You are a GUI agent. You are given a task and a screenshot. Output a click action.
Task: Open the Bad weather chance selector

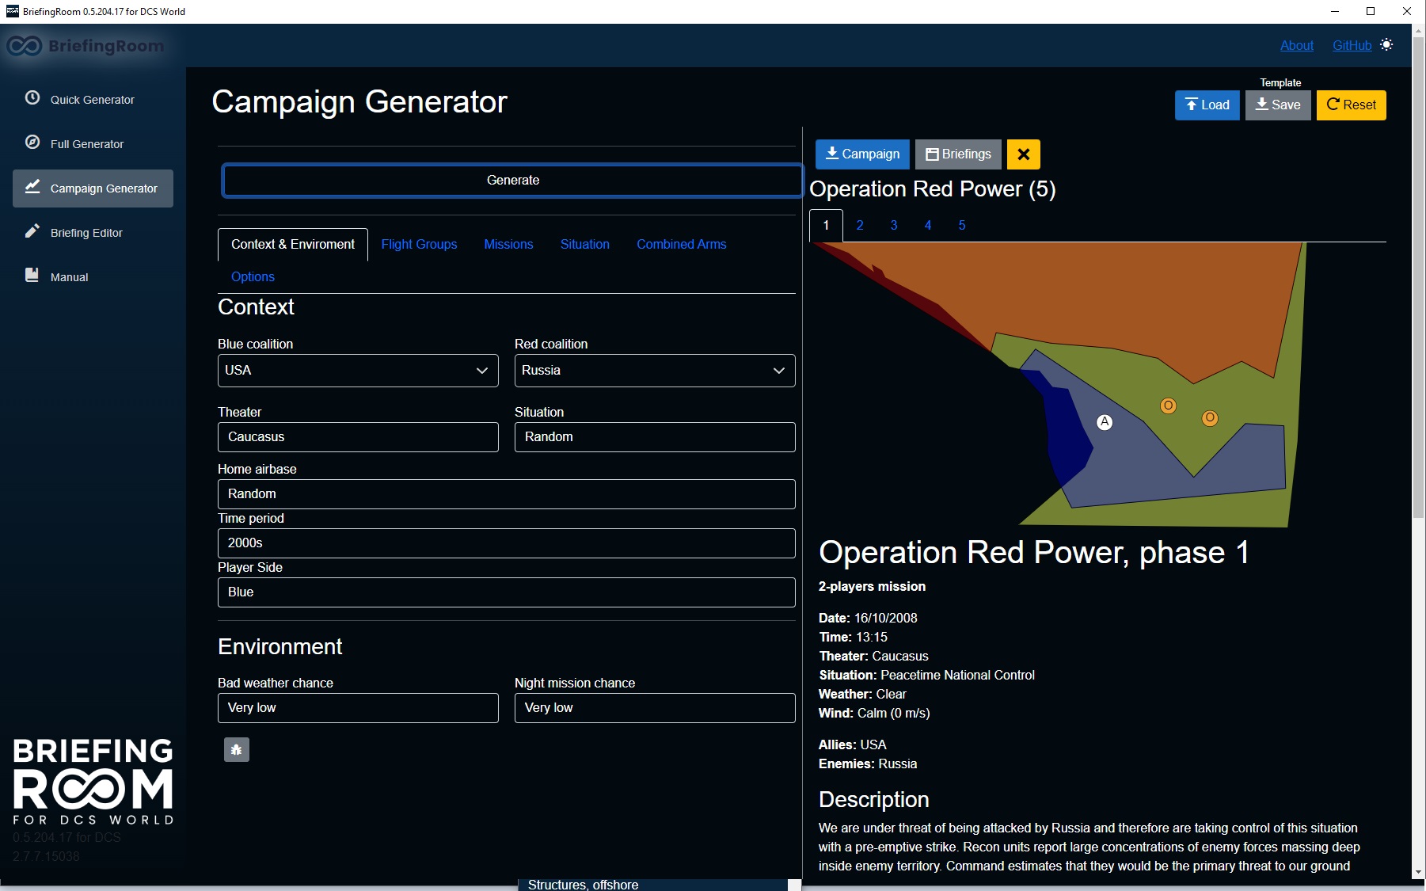[358, 707]
